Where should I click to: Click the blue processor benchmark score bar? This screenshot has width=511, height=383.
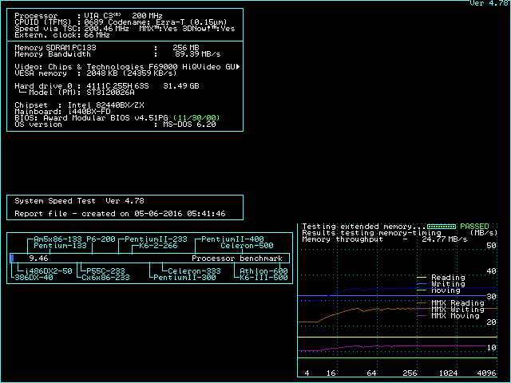pyautogui.click(x=12, y=259)
